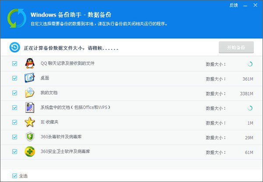This screenshot has height=182, width=263.
Task: Click 数据大小 label in 360杀毒 row
Action: point(216,138)
